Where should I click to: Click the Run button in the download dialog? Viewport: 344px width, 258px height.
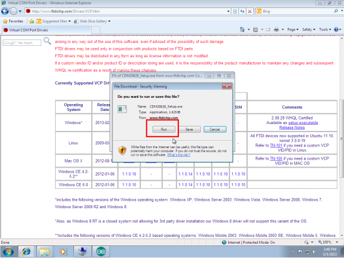164,130
